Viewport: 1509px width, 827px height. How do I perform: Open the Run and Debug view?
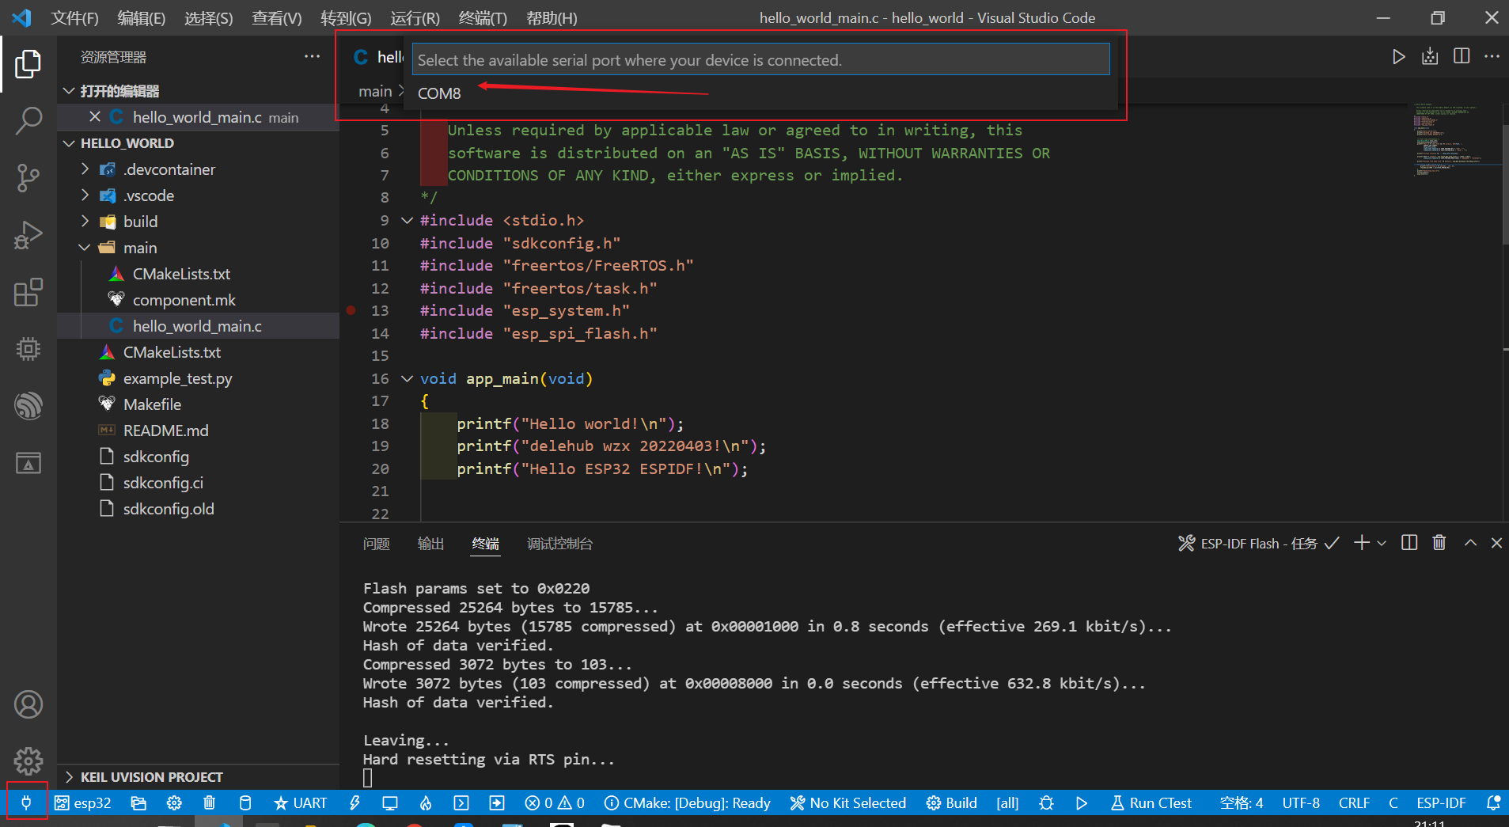(x=28, y=235)
